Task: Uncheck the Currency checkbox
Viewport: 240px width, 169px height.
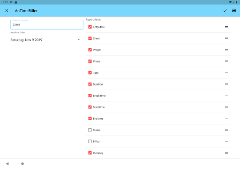Action: coord(90,153)
